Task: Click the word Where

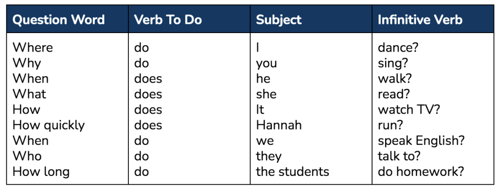Action: pos(33,48)
